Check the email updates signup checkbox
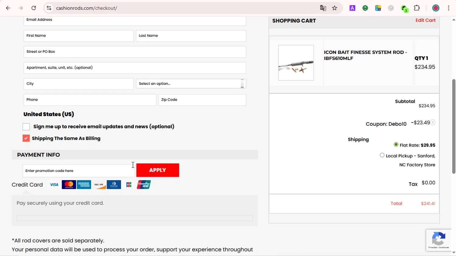The width and height of the screenshot is (456, 256). tap(26, 127)
